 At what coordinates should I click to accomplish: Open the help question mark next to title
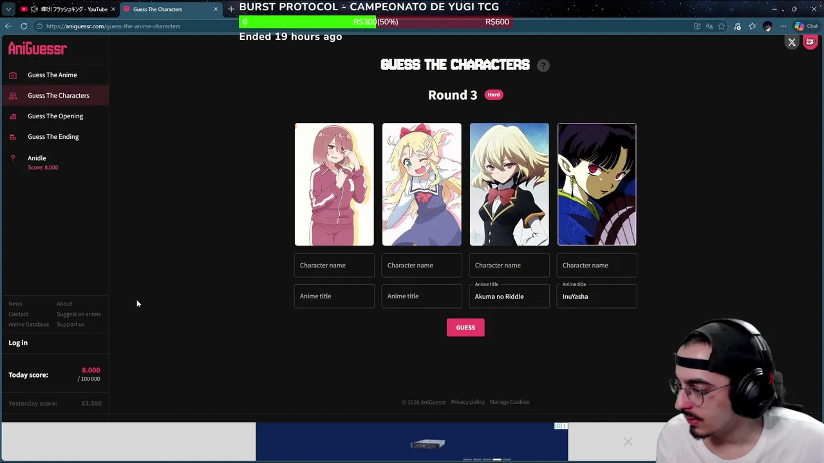543,66
